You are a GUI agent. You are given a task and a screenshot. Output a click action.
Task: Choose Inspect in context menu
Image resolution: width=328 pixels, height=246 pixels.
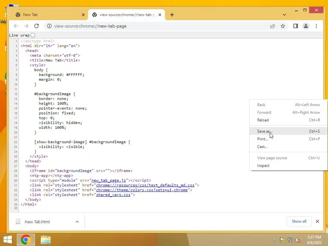289,166
